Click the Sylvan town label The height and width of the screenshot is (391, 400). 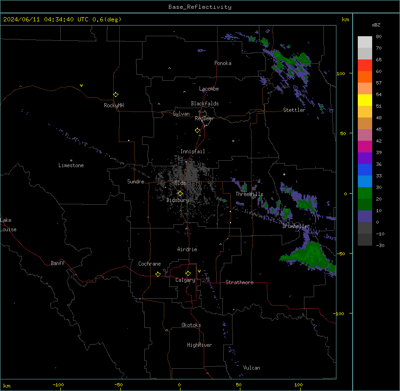(x=181, y=114)
